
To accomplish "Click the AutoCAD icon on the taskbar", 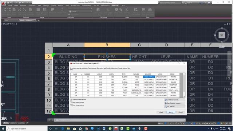I will click(116, 128).
